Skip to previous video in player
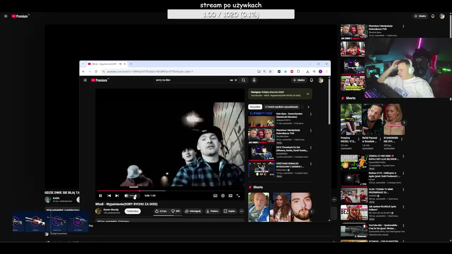452x254 pixels. coord(109,195)
